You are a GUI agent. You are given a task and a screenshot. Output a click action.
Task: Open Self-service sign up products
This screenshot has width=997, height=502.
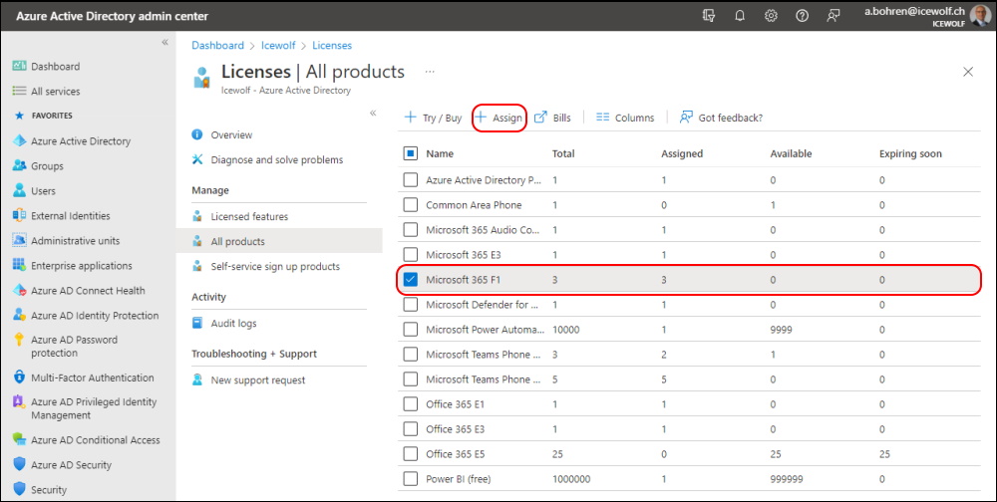275,266
